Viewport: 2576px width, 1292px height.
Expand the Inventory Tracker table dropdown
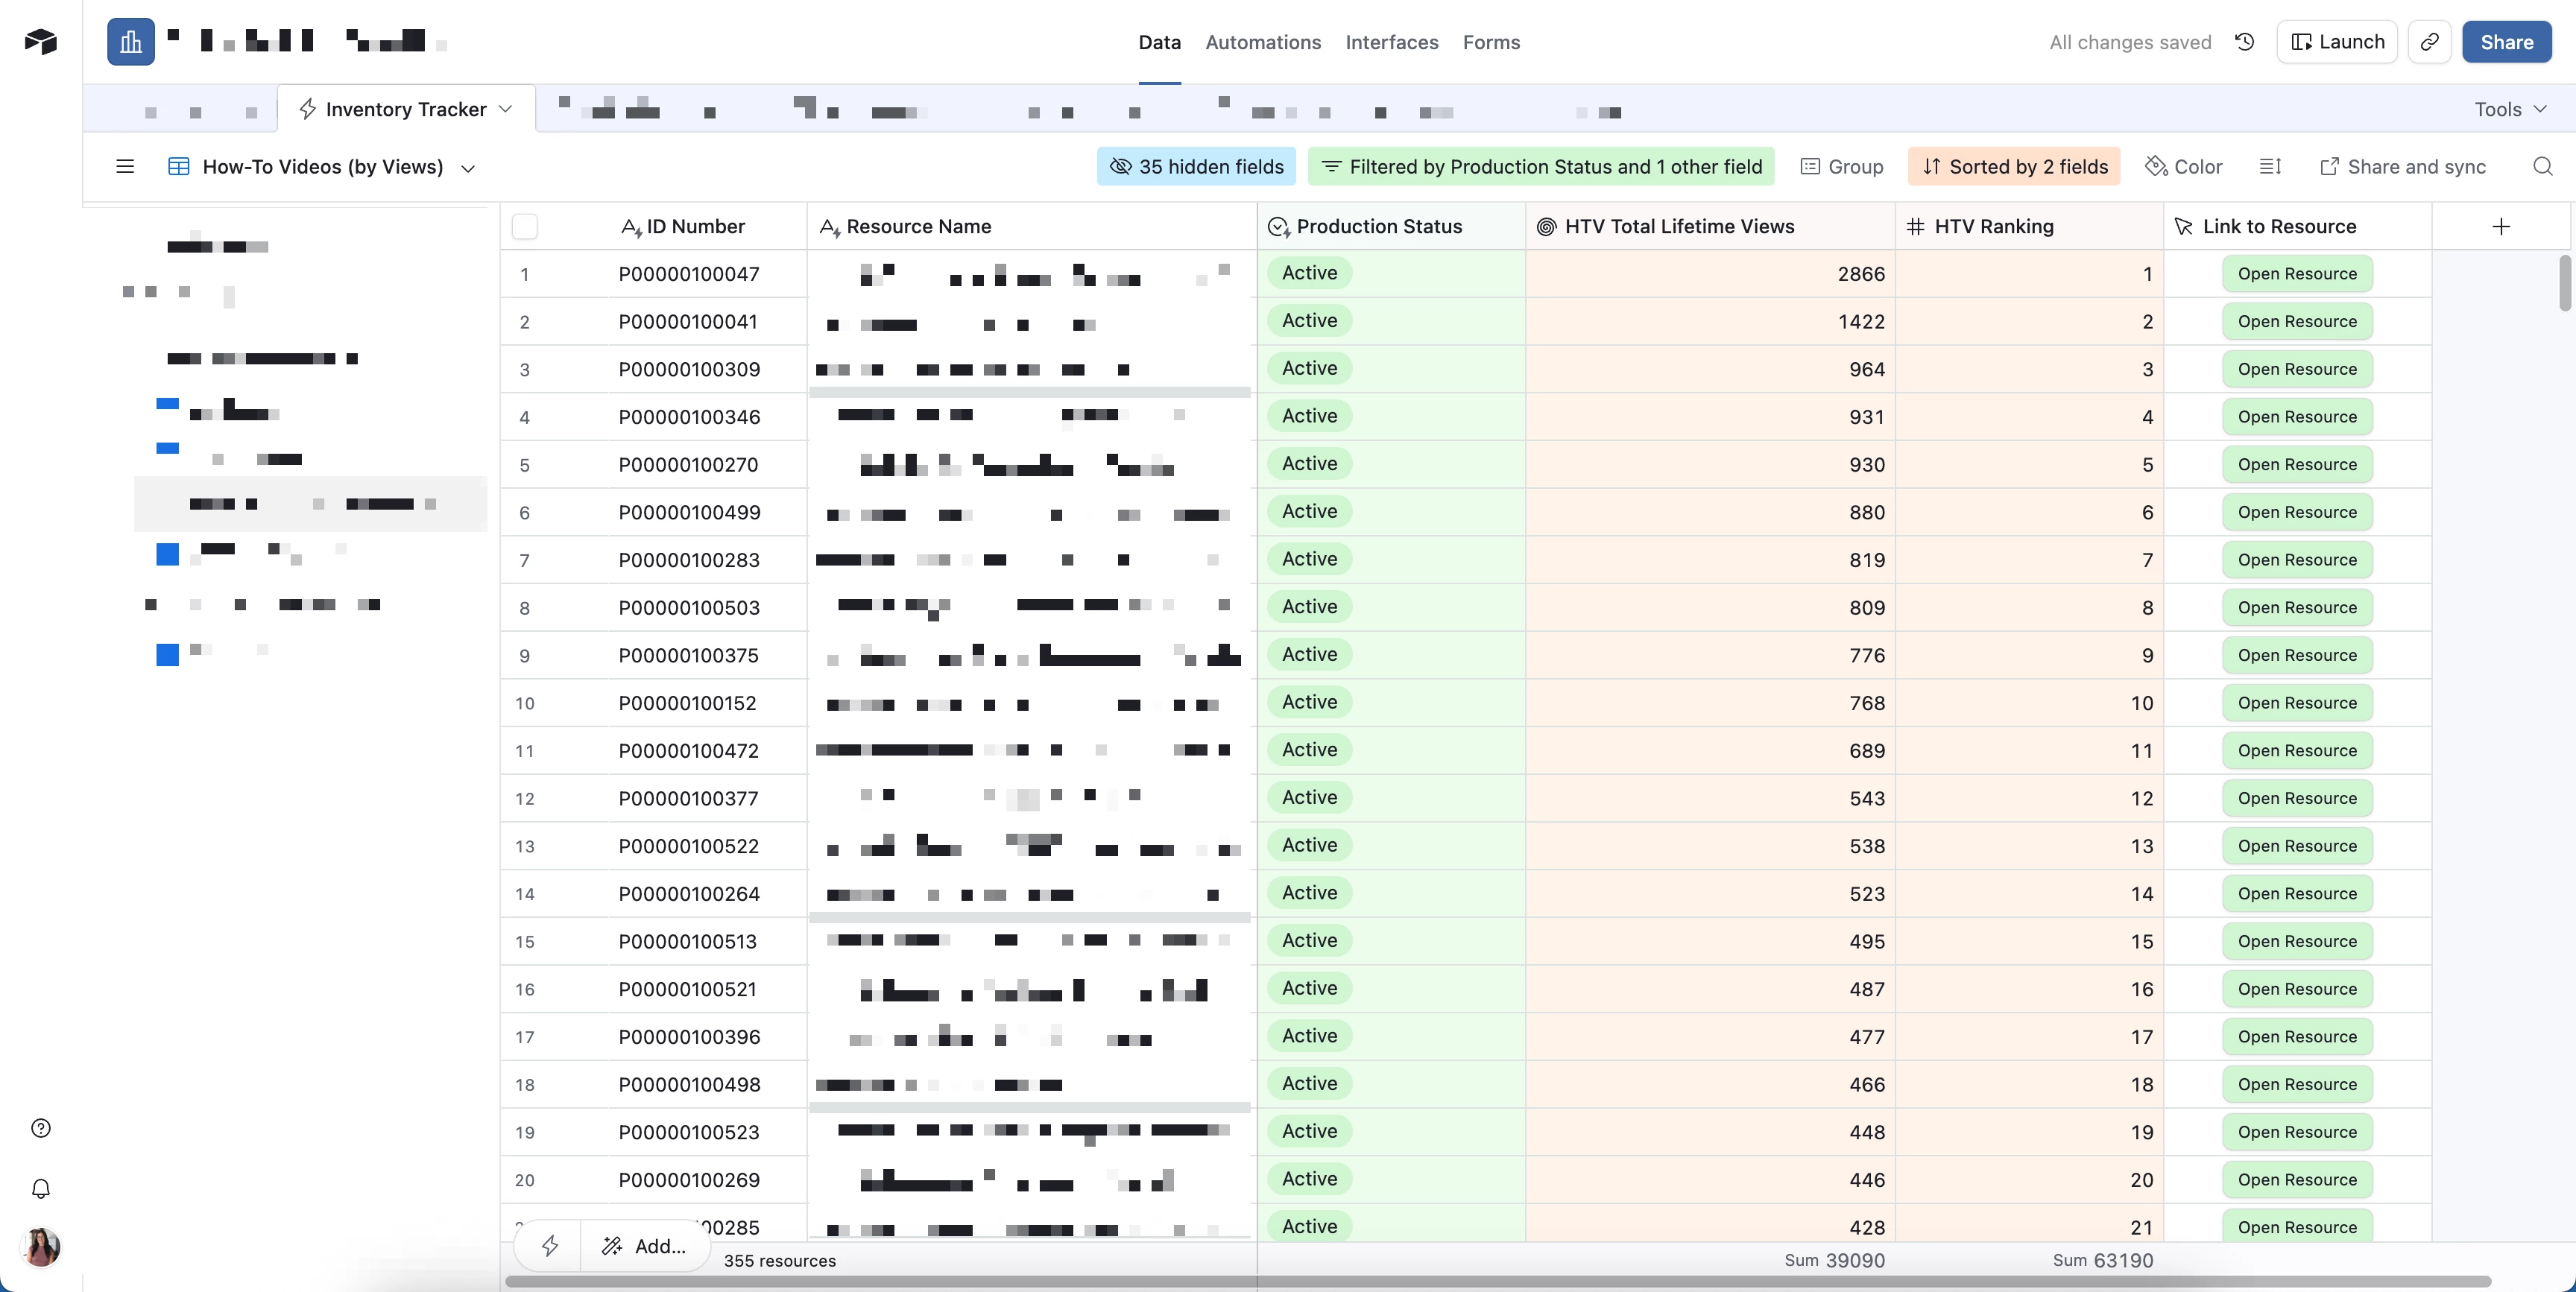pos(506,109)
